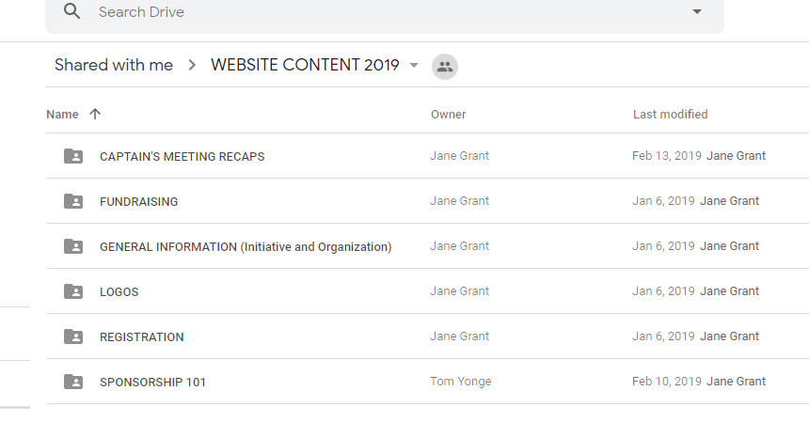809x438 pixels.
Task: Click Jane Grant owner in REGISTRATION row
Action: (460, 336)
